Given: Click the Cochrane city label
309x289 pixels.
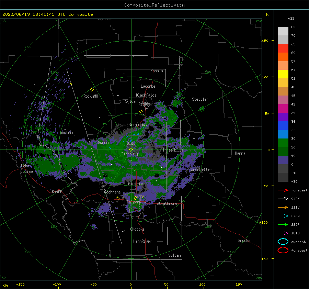Looking at the screenshot, I should (x=112, y=192).
